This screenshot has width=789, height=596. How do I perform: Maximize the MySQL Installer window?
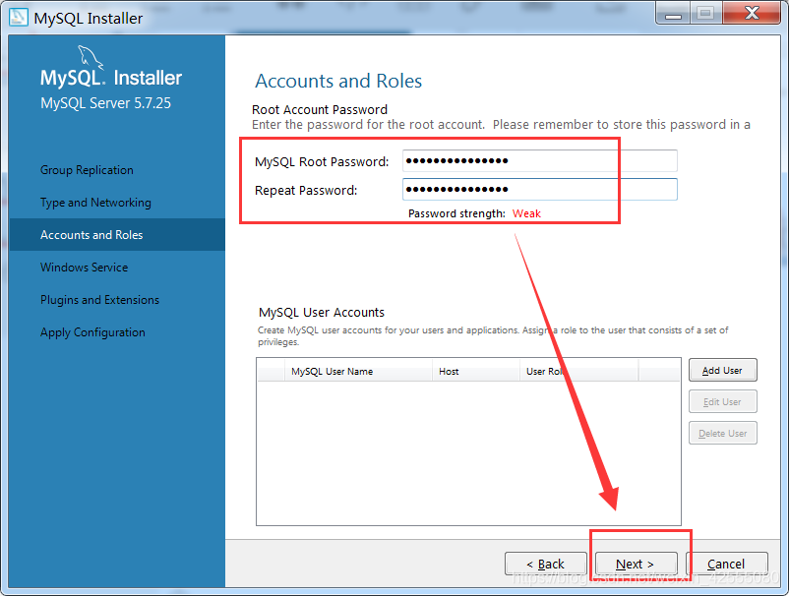tap(705, 14)
